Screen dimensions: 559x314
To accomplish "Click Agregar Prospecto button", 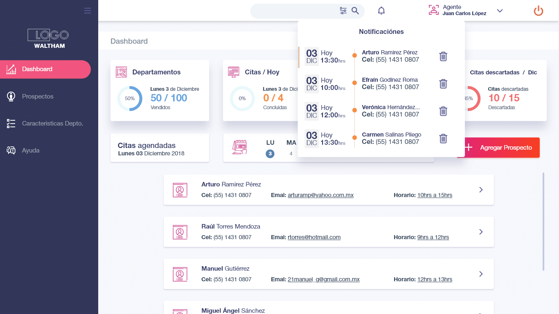I will pyautogui.click(x=498, y=148).
